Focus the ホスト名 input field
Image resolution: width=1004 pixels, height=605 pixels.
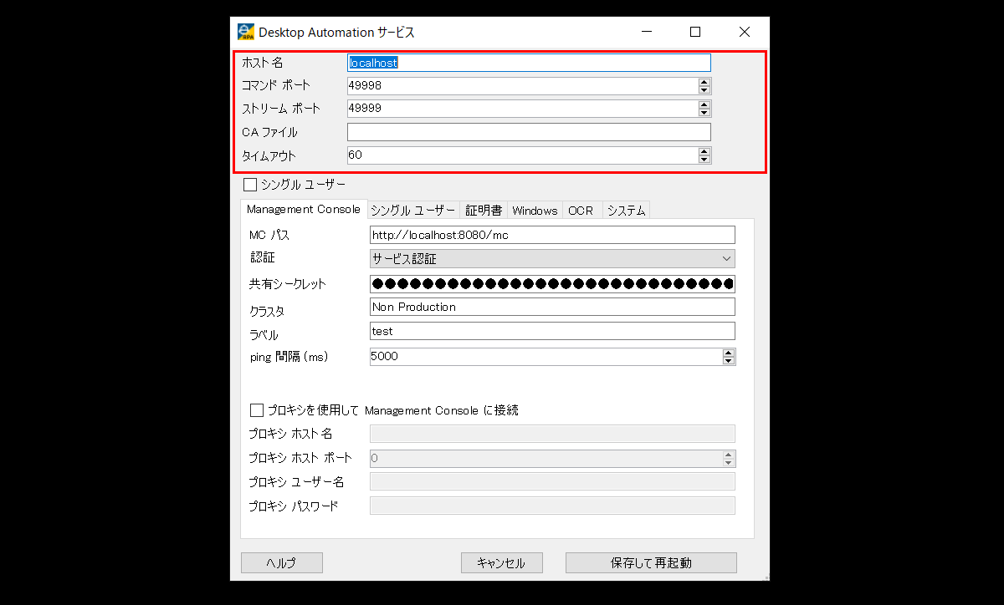(529, 63)
